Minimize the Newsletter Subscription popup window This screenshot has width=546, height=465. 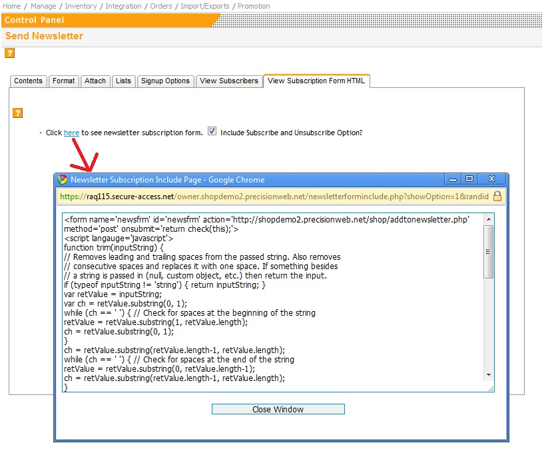452,179
